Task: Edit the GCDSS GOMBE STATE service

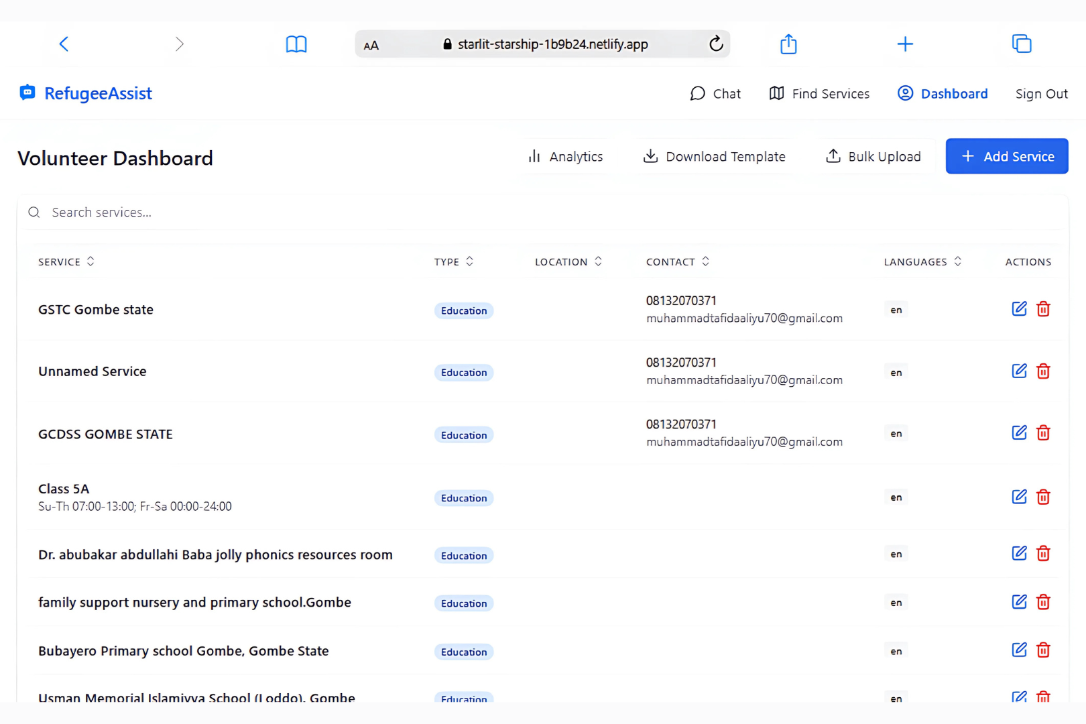Action: [x=1019, y=432]
